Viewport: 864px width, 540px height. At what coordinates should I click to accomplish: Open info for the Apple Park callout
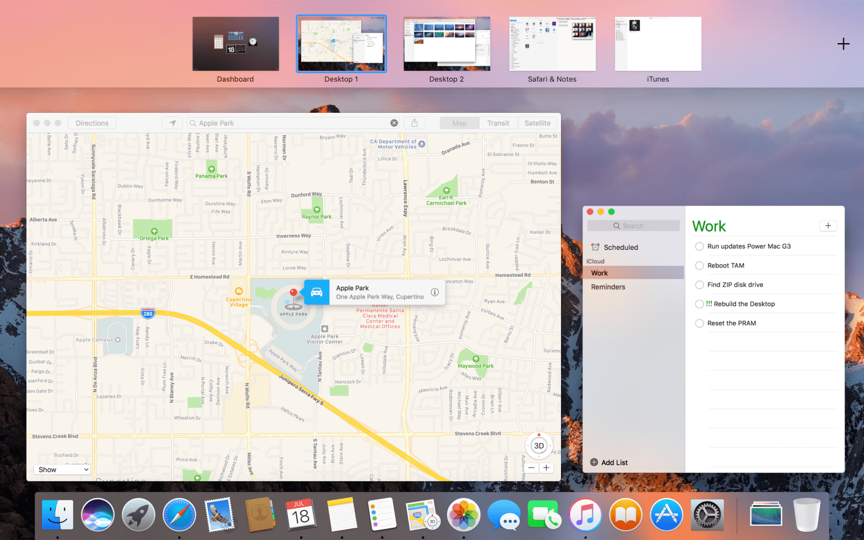click(435, 292)
